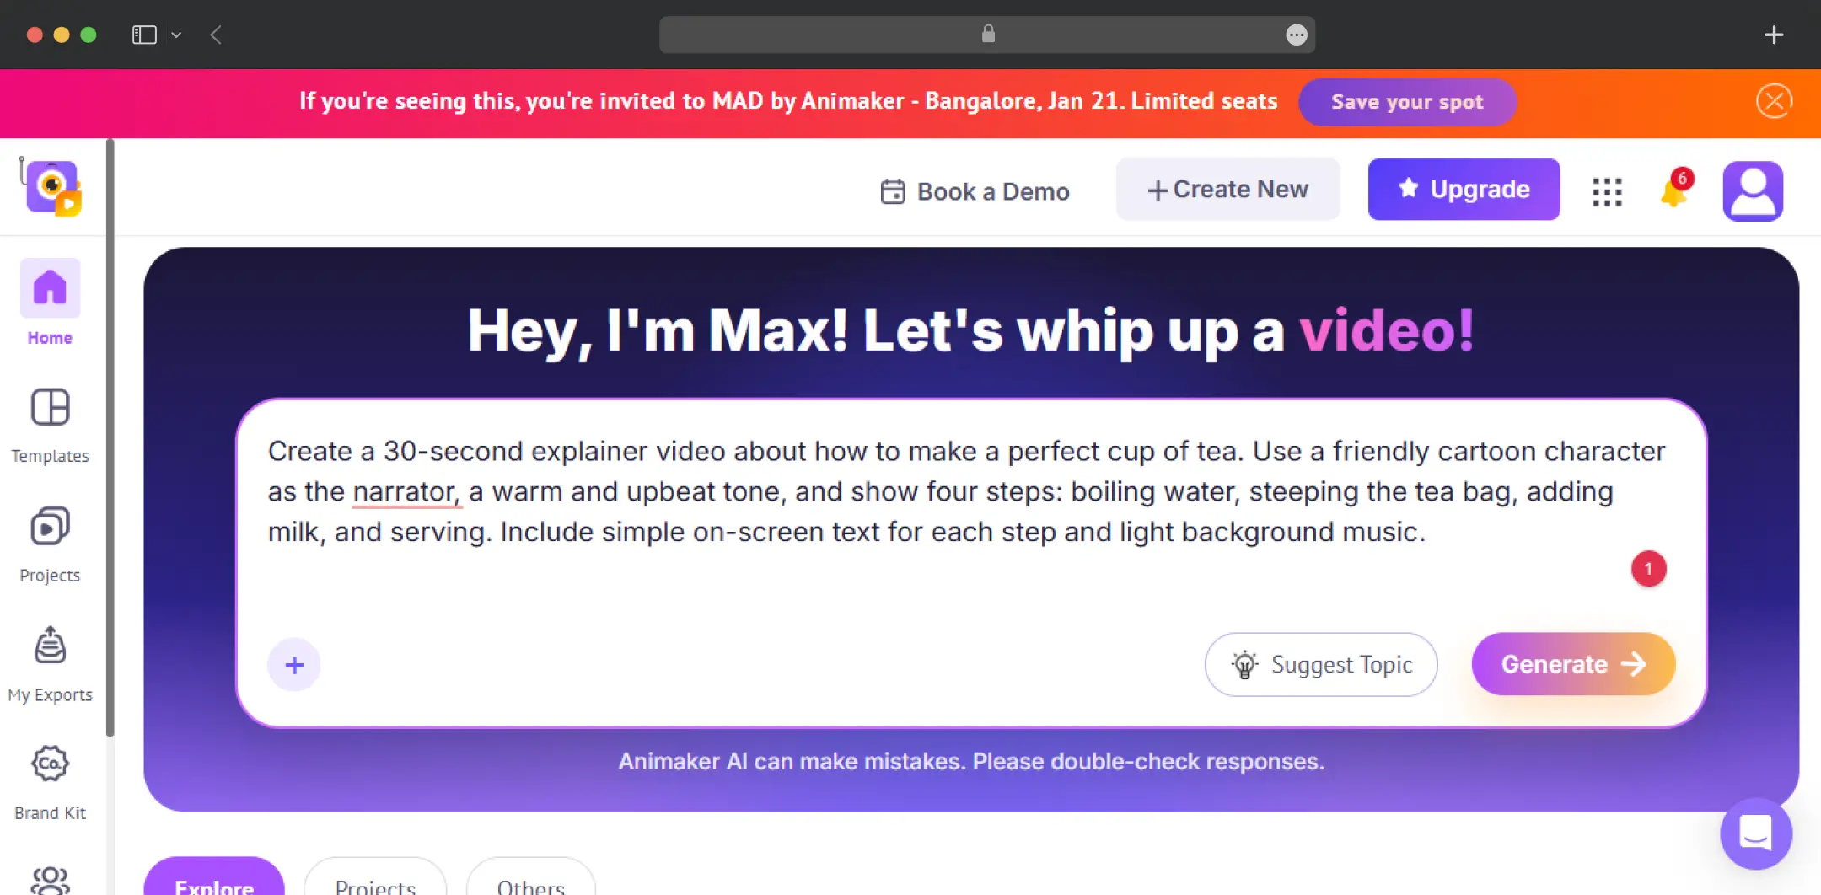Open the user profile avatar
The width and height of the screenshot is (1821, 895).
click(1753, 191)
